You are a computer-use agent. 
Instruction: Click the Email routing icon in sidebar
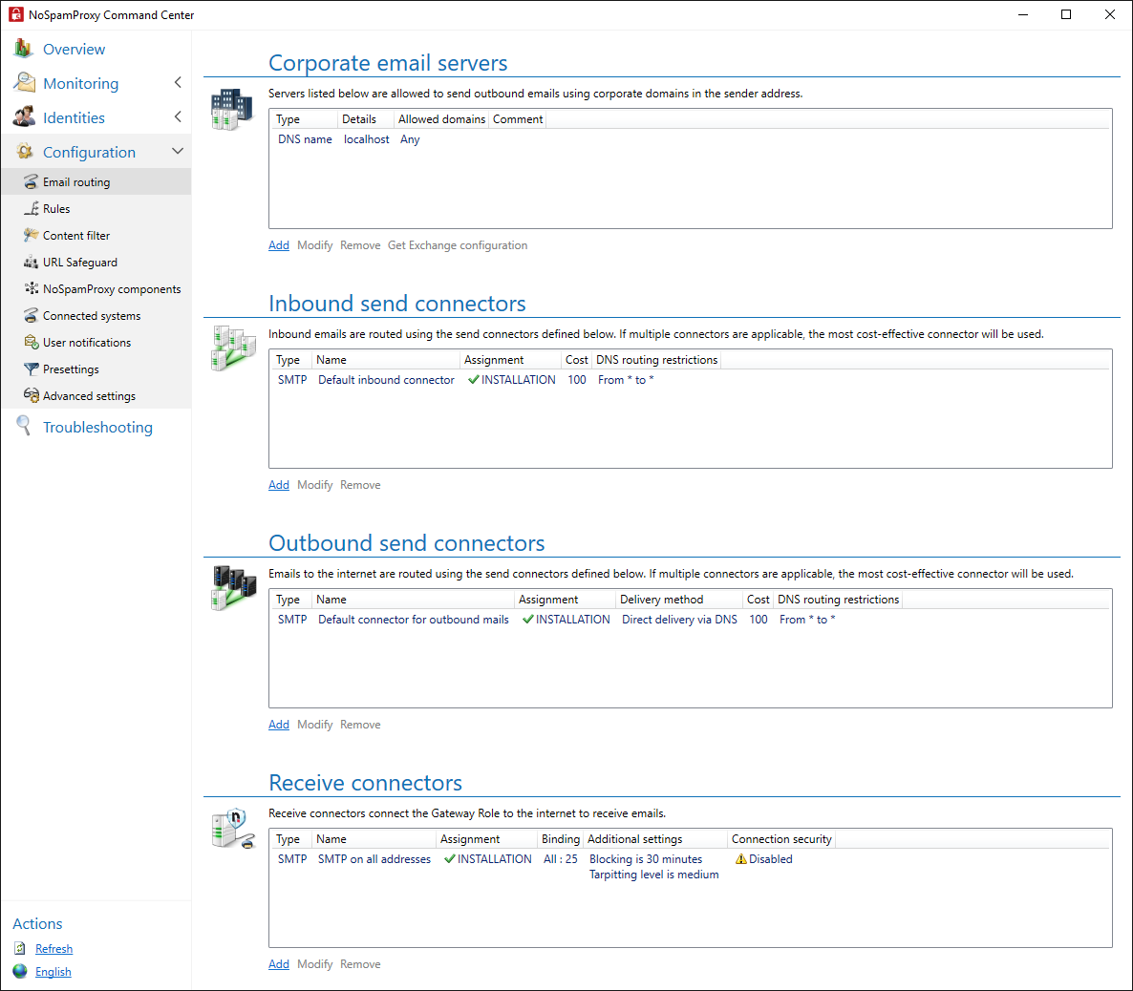31,181
